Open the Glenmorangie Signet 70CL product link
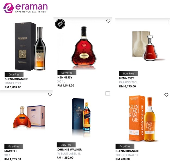The image size is (170, 164). click(x=13, y=83)
